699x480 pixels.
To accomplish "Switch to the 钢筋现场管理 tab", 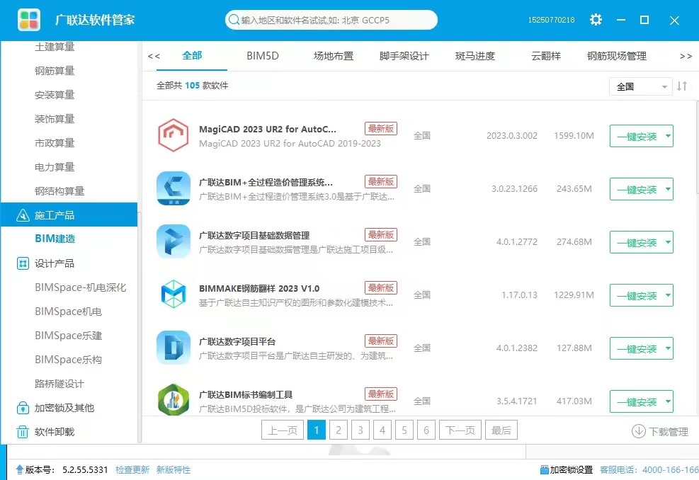I will 617,56.
